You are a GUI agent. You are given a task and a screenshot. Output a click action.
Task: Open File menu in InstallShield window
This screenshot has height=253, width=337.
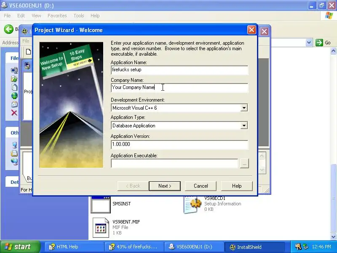click(26, 41)
